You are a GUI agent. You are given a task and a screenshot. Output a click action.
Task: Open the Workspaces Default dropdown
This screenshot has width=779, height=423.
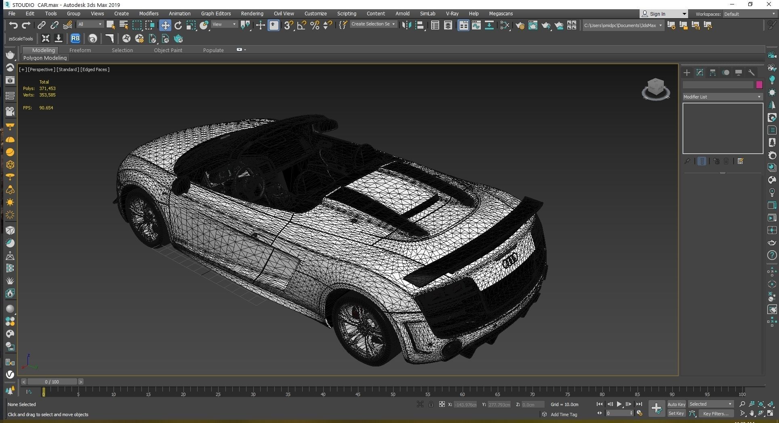tap(750, 14)
